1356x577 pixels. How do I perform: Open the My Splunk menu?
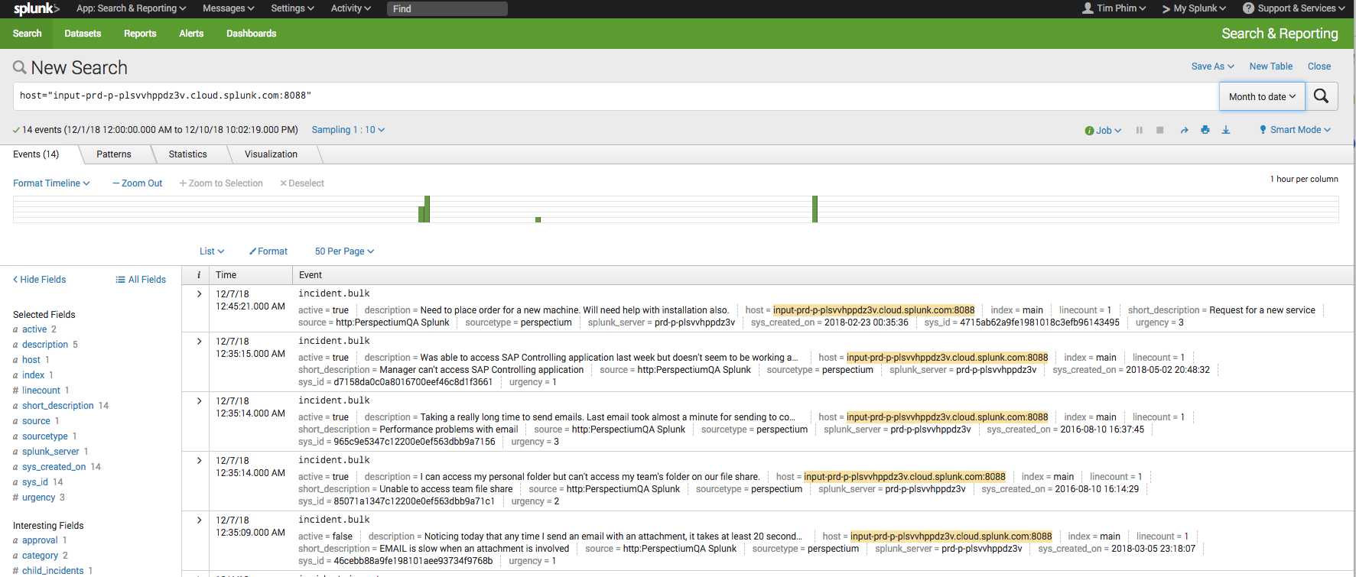tap(1194, 8)
